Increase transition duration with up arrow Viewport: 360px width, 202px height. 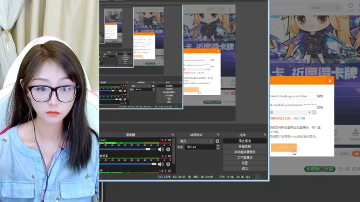click(x=218, y=145)
